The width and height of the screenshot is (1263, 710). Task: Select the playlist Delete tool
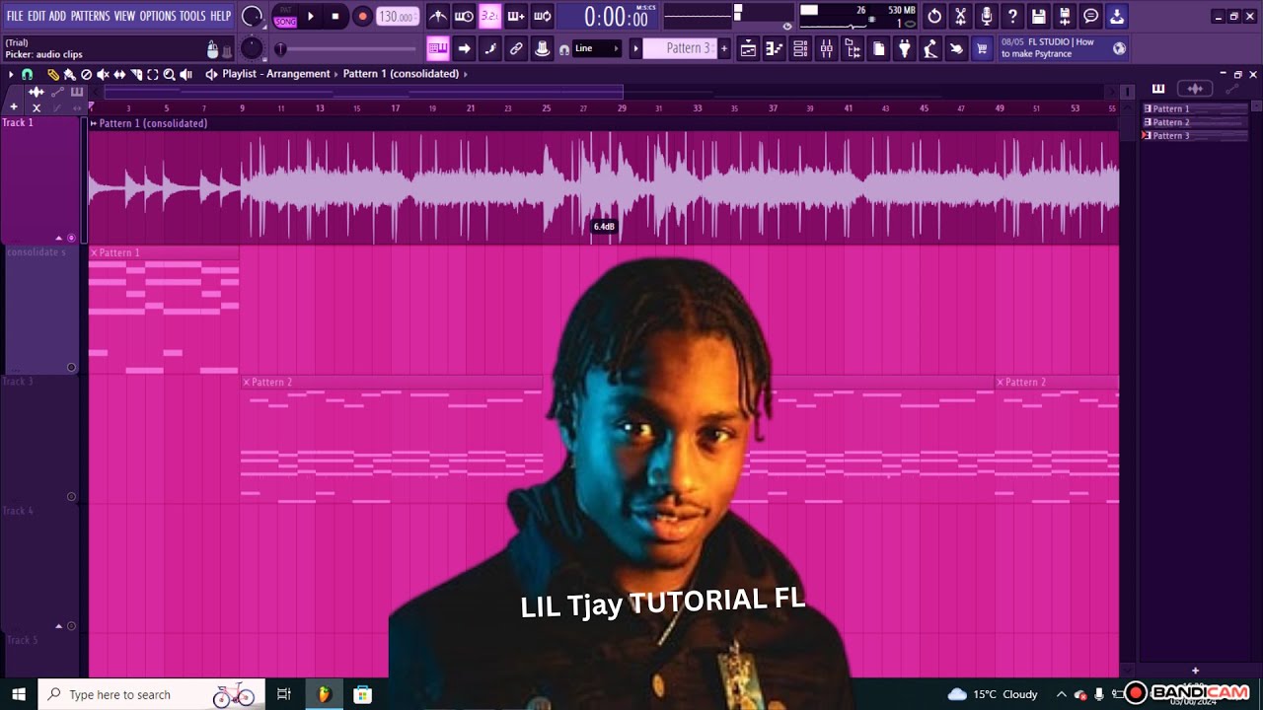(86, 74)
